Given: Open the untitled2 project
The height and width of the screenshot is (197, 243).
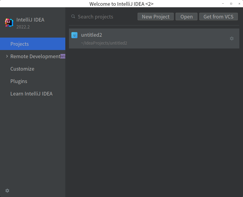Looking at the screenshot, I should coord(91,35).
